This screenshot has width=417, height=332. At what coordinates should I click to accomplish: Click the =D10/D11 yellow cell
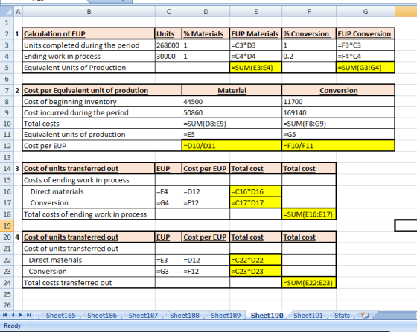(232, 146)
